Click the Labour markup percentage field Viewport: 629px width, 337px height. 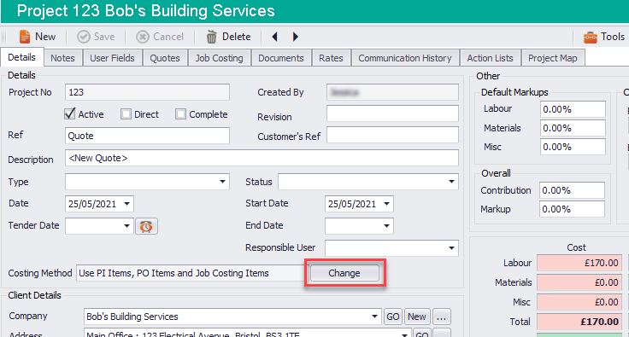(573, 109)
